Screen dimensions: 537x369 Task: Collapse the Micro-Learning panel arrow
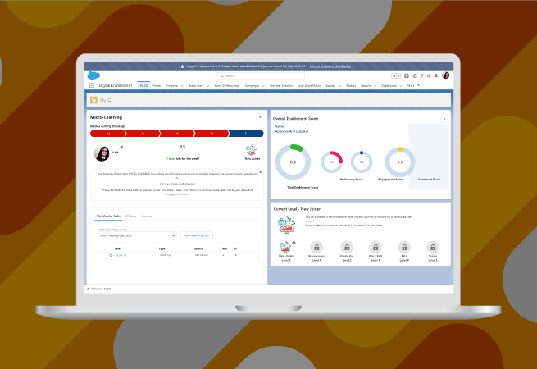click(x=261, y=118)
